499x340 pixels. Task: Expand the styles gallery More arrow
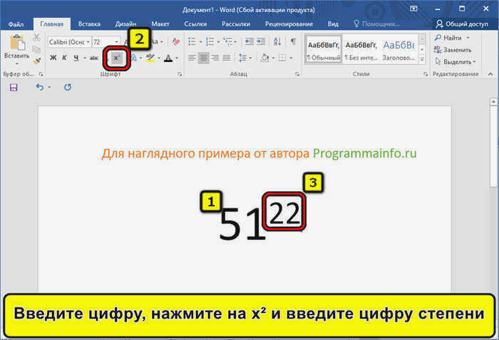pos(422,59)
